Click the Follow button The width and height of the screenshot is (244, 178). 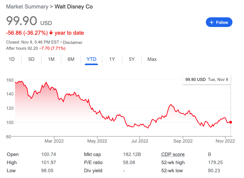pyautogui.click(x=219, y=22)
